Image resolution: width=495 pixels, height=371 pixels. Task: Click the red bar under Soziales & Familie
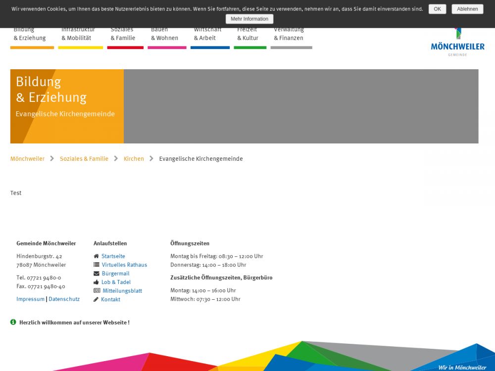pos(125,47)
